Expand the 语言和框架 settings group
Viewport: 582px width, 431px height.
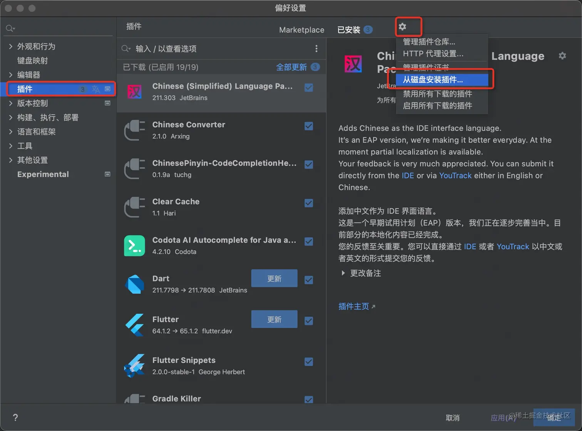[11, 131]
